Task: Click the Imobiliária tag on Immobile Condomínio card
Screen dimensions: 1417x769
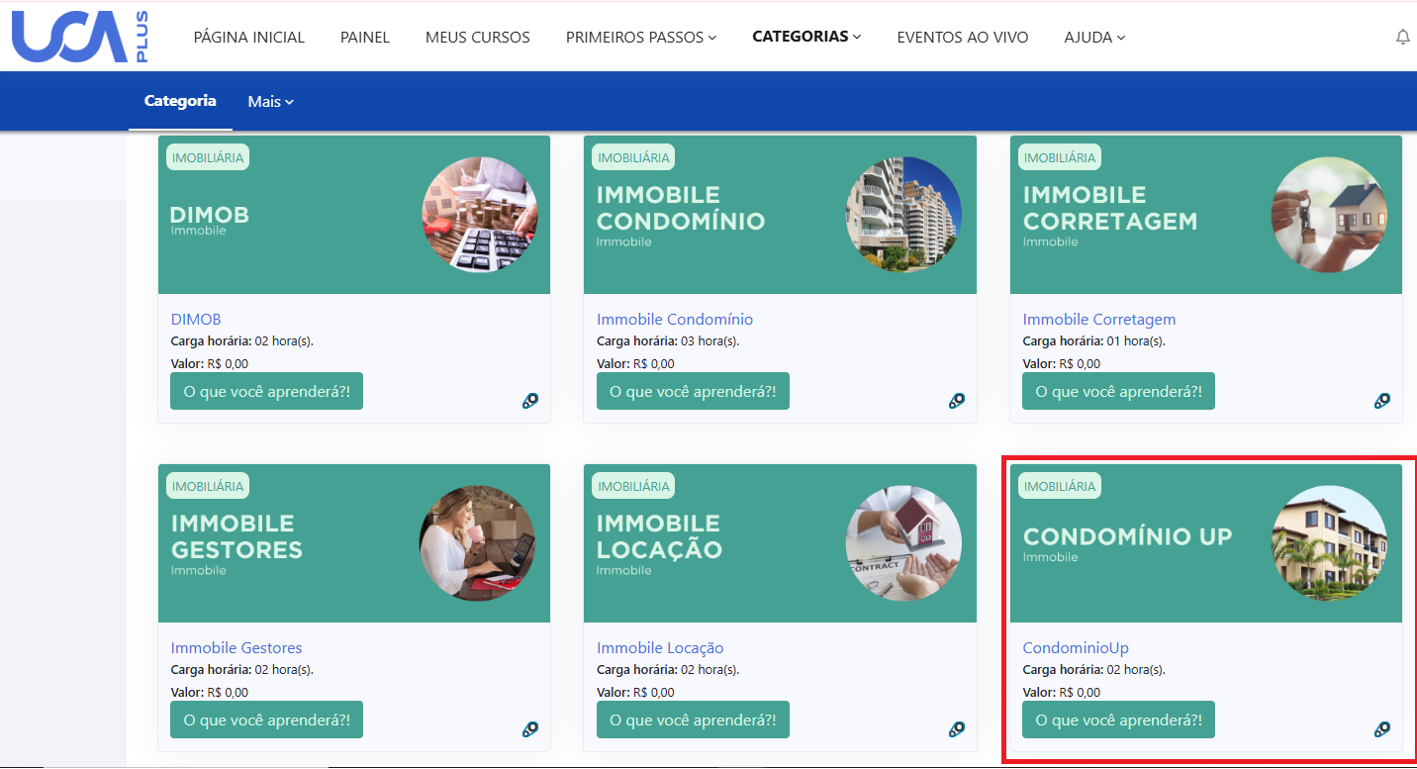Action: pos(633,157)
